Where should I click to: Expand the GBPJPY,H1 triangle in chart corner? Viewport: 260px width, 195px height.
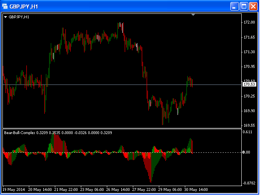(x=5, y=17)
